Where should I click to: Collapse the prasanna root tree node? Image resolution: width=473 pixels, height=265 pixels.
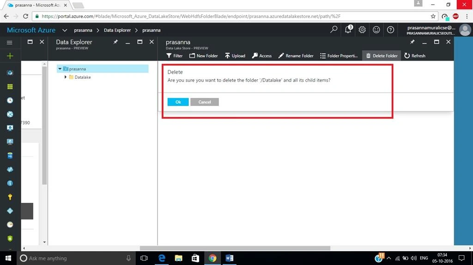pos(60,69)
